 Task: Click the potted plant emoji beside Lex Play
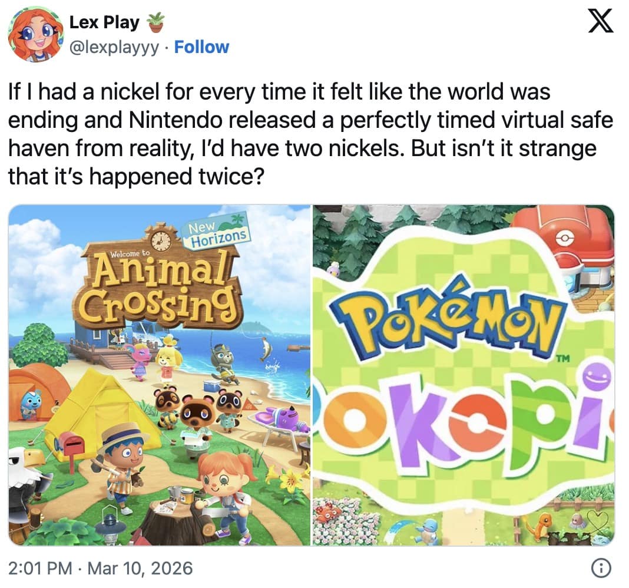click(155, 22)
